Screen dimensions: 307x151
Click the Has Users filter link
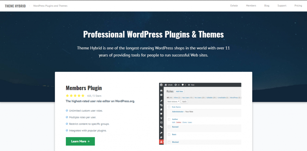click(x=187, y=97)
